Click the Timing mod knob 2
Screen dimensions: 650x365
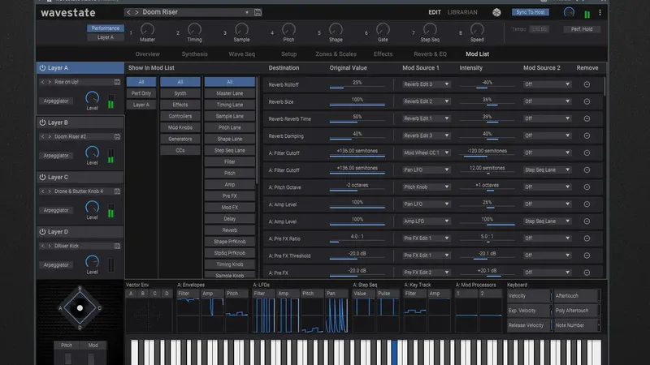[x=194, y=29]
